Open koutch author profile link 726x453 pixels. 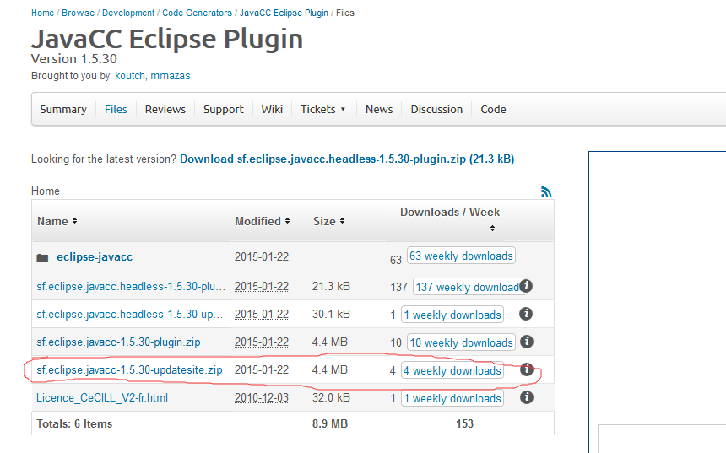click(130, 76)
